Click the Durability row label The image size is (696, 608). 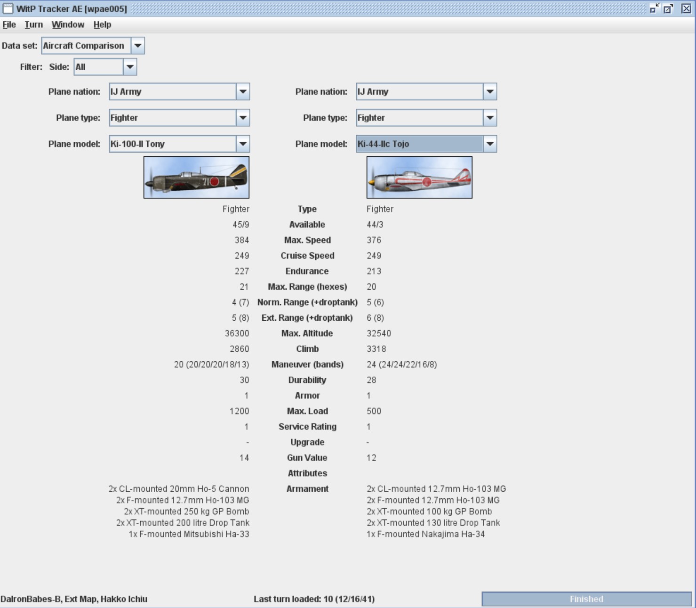click(x=307, y=380)
